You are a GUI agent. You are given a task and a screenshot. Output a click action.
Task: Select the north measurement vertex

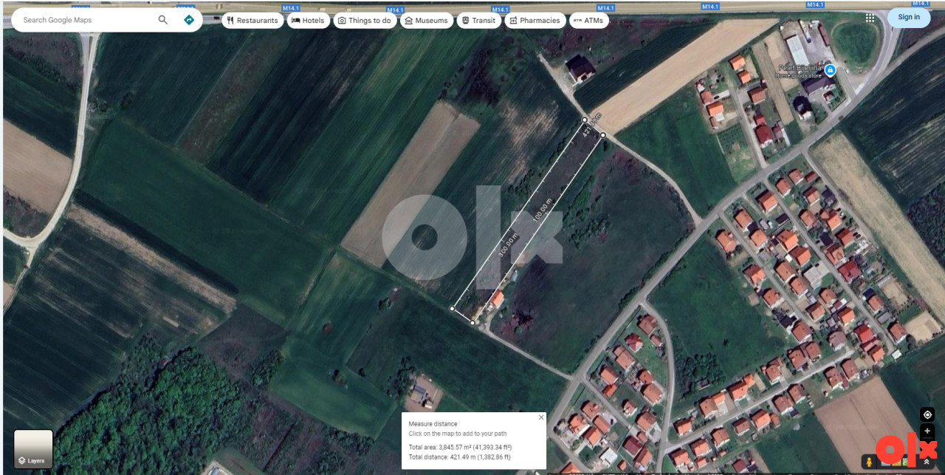click(585, 119)
